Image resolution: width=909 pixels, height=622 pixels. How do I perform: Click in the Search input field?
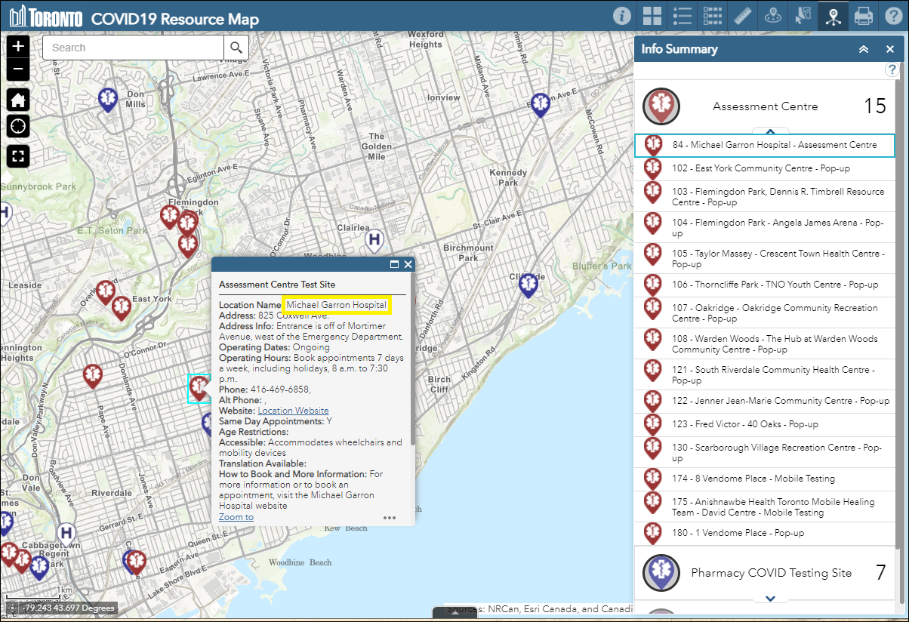pyautogui.click(x=134, y=48)
